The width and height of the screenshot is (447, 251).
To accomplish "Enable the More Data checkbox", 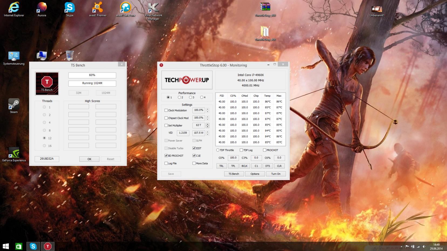I will coord(194,163).
